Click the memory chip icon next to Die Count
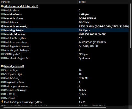Viewport: 132px width, 109px height. click(2, 98)
